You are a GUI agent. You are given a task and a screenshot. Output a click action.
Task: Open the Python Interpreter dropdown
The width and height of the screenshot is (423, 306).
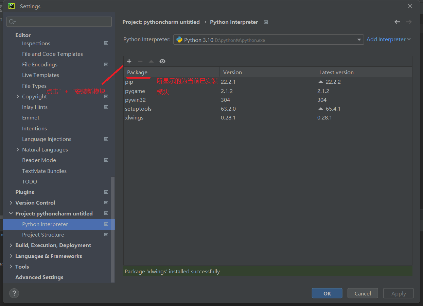coord(268,40)
